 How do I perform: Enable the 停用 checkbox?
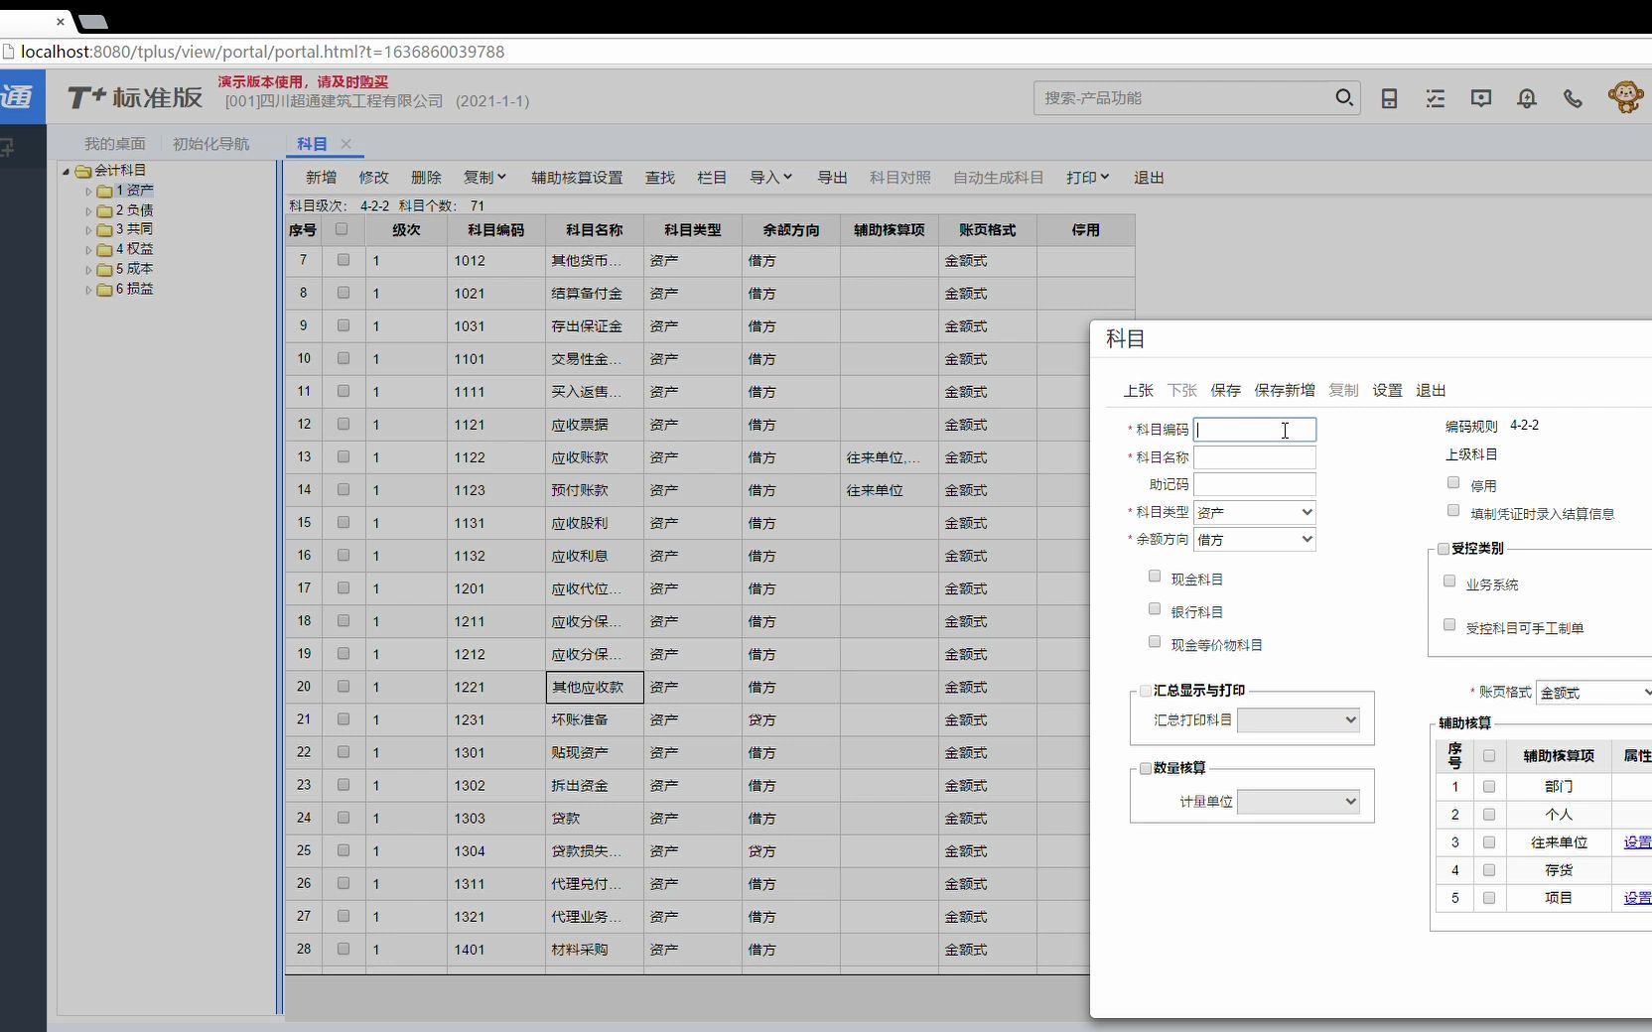pos(1453,483)
